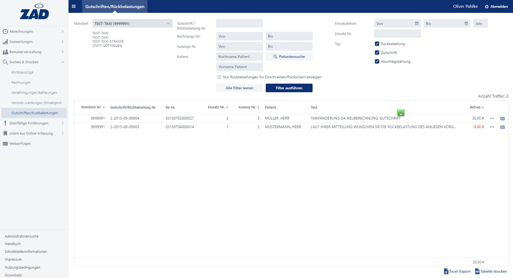Sort by the Betrag column arrows
The width and height of the screenshot is (513, 278).
(x=483, y=107)
